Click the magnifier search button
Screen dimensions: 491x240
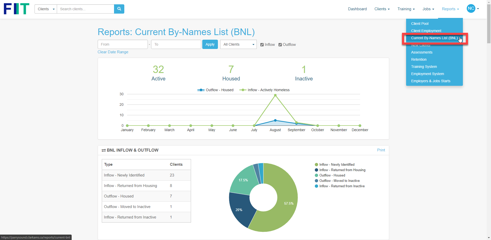pyautogui.click(x=119, y=9)
